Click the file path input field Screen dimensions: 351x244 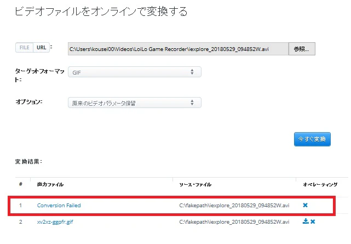coord(178,49)
